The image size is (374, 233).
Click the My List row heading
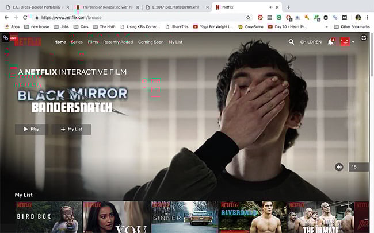click(x=24, y=195)
